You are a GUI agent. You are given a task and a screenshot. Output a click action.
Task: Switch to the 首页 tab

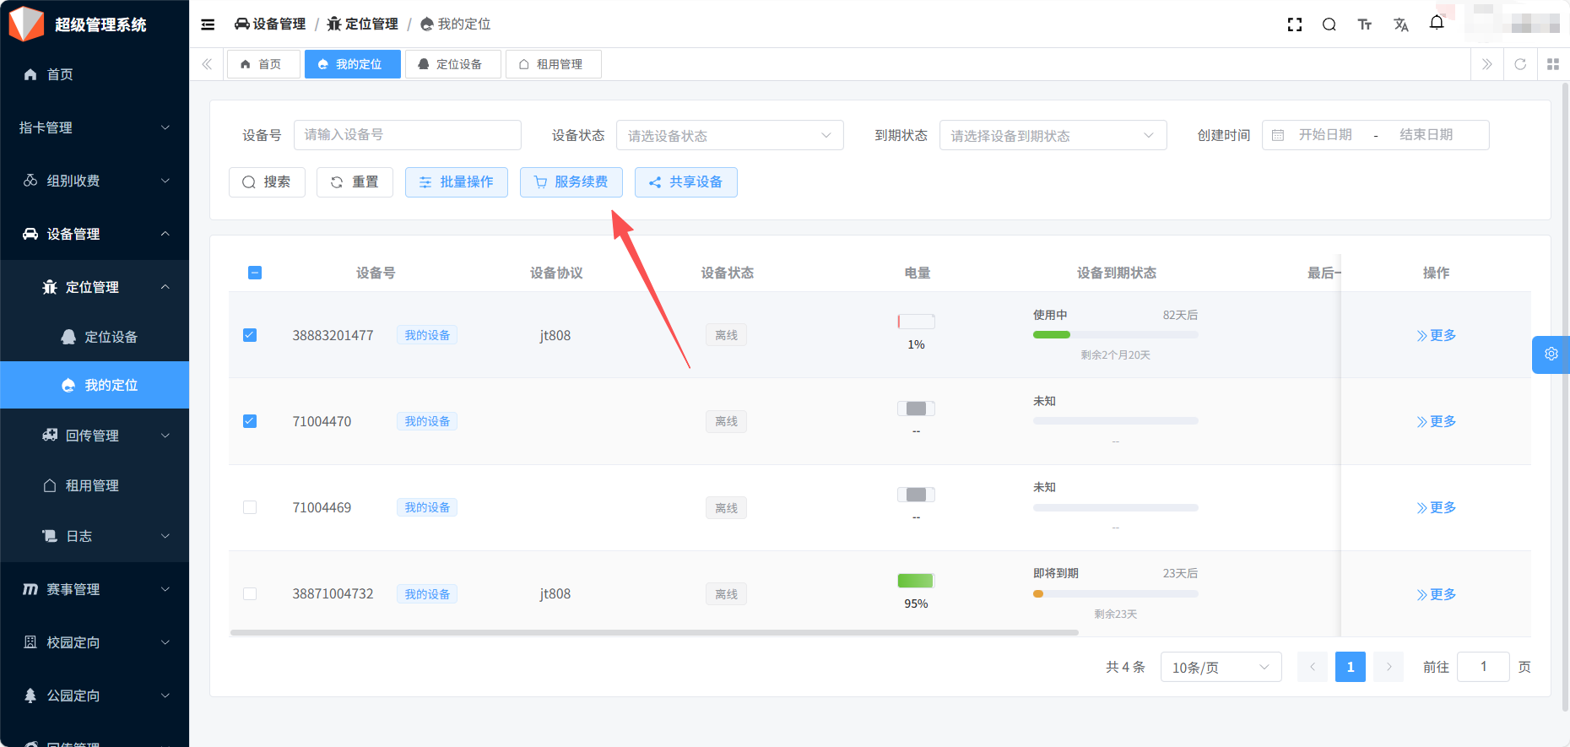point(263,64)
